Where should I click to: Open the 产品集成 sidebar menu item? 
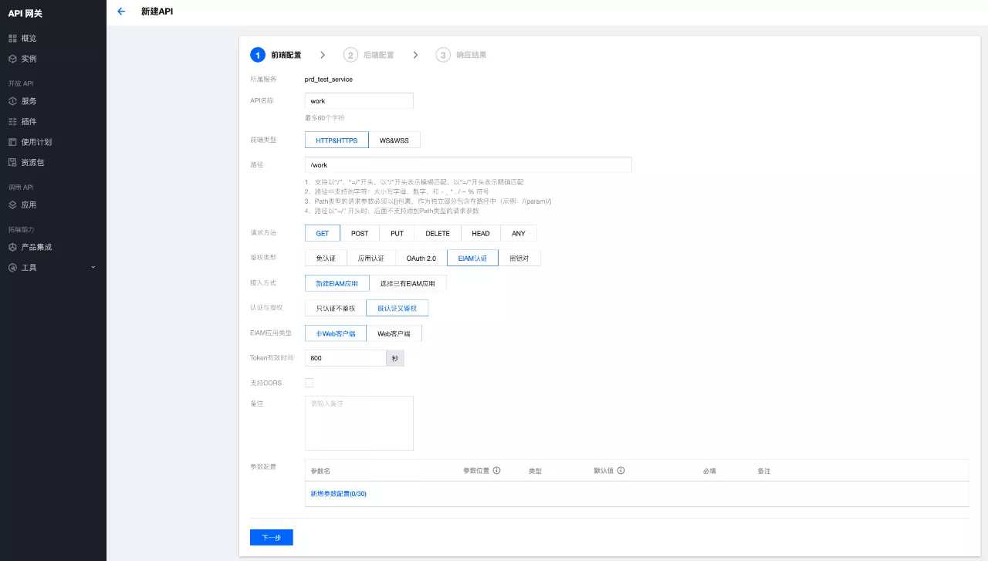36,247
